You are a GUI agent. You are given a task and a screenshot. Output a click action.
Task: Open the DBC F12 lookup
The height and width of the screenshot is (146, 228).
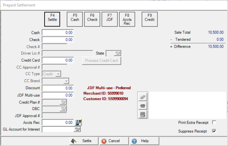point(64,109)
